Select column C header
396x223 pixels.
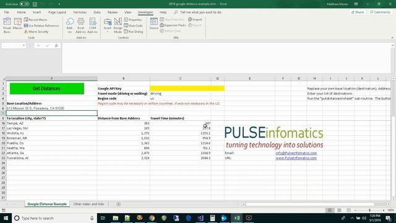(x=180, y=79)
